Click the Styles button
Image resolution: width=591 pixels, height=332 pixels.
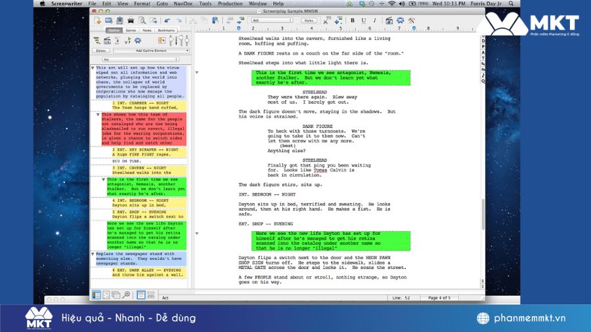(309, 20)
